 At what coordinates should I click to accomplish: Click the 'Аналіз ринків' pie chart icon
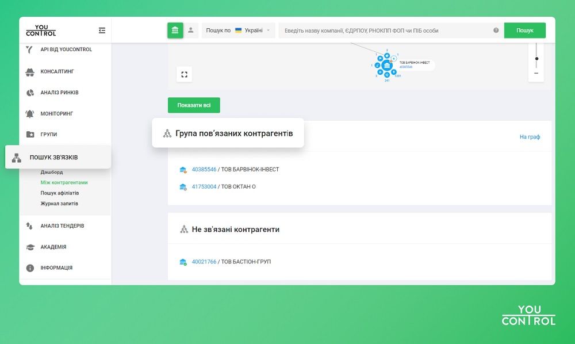click(30, 93)
